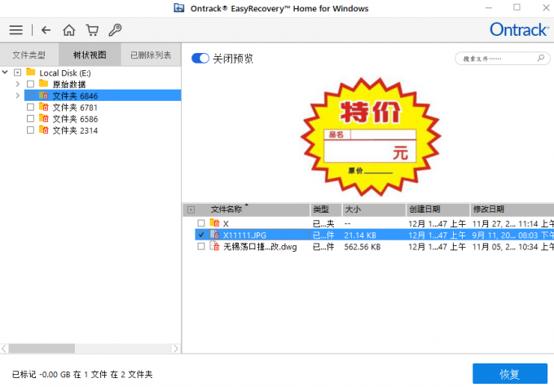Click the 562.56 KB size cell

363,247
